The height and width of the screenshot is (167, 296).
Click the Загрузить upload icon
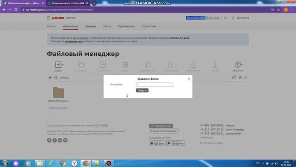pyautogui.click(x=237, y=64)
